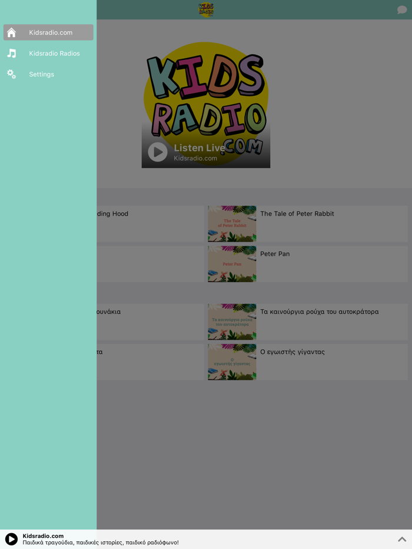This screenshot has height=549, width=412.
Task: Expand the player with the up chevron
Action: (x=402, y=539)
